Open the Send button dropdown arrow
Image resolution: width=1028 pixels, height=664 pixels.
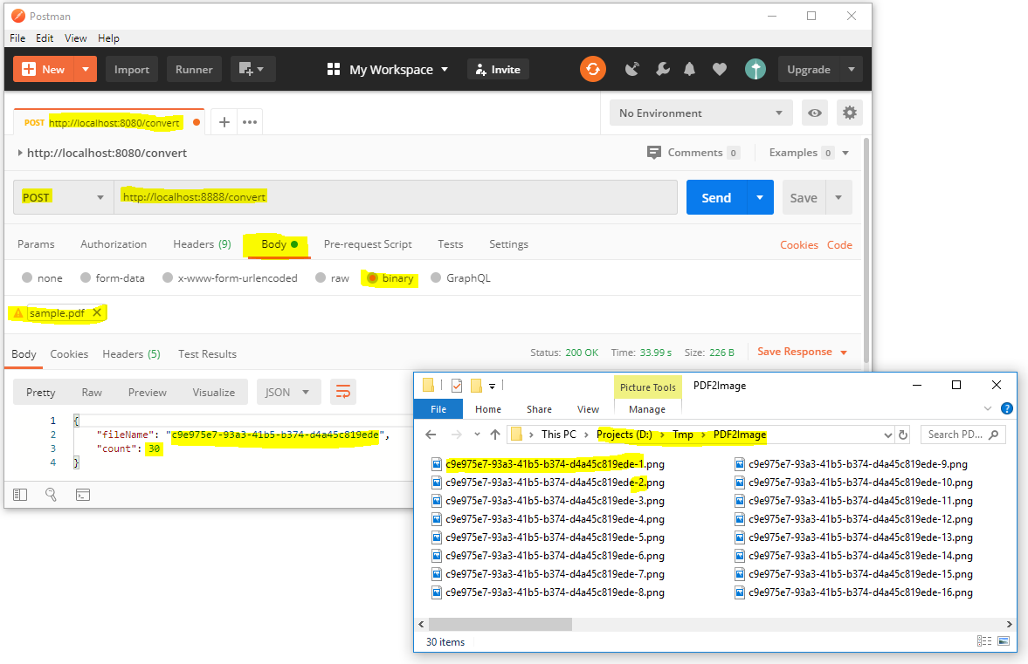[760, 197]
